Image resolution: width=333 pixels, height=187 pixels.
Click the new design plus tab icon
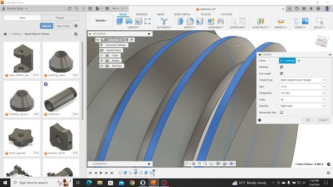tap(289, 9)
